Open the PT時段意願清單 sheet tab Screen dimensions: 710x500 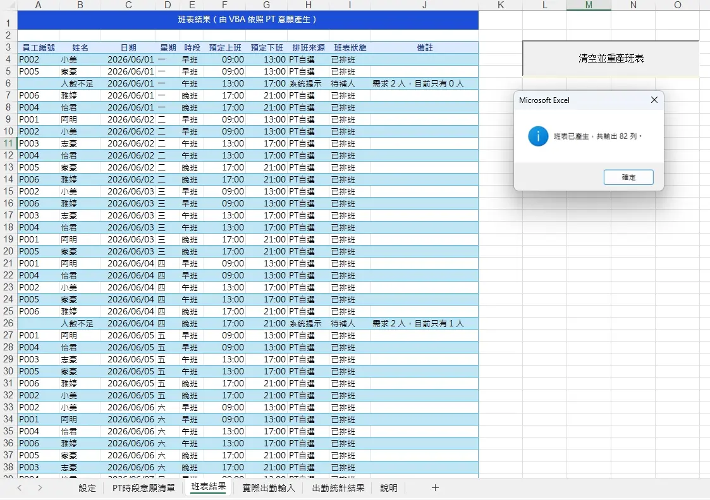[x=144, y=488]
